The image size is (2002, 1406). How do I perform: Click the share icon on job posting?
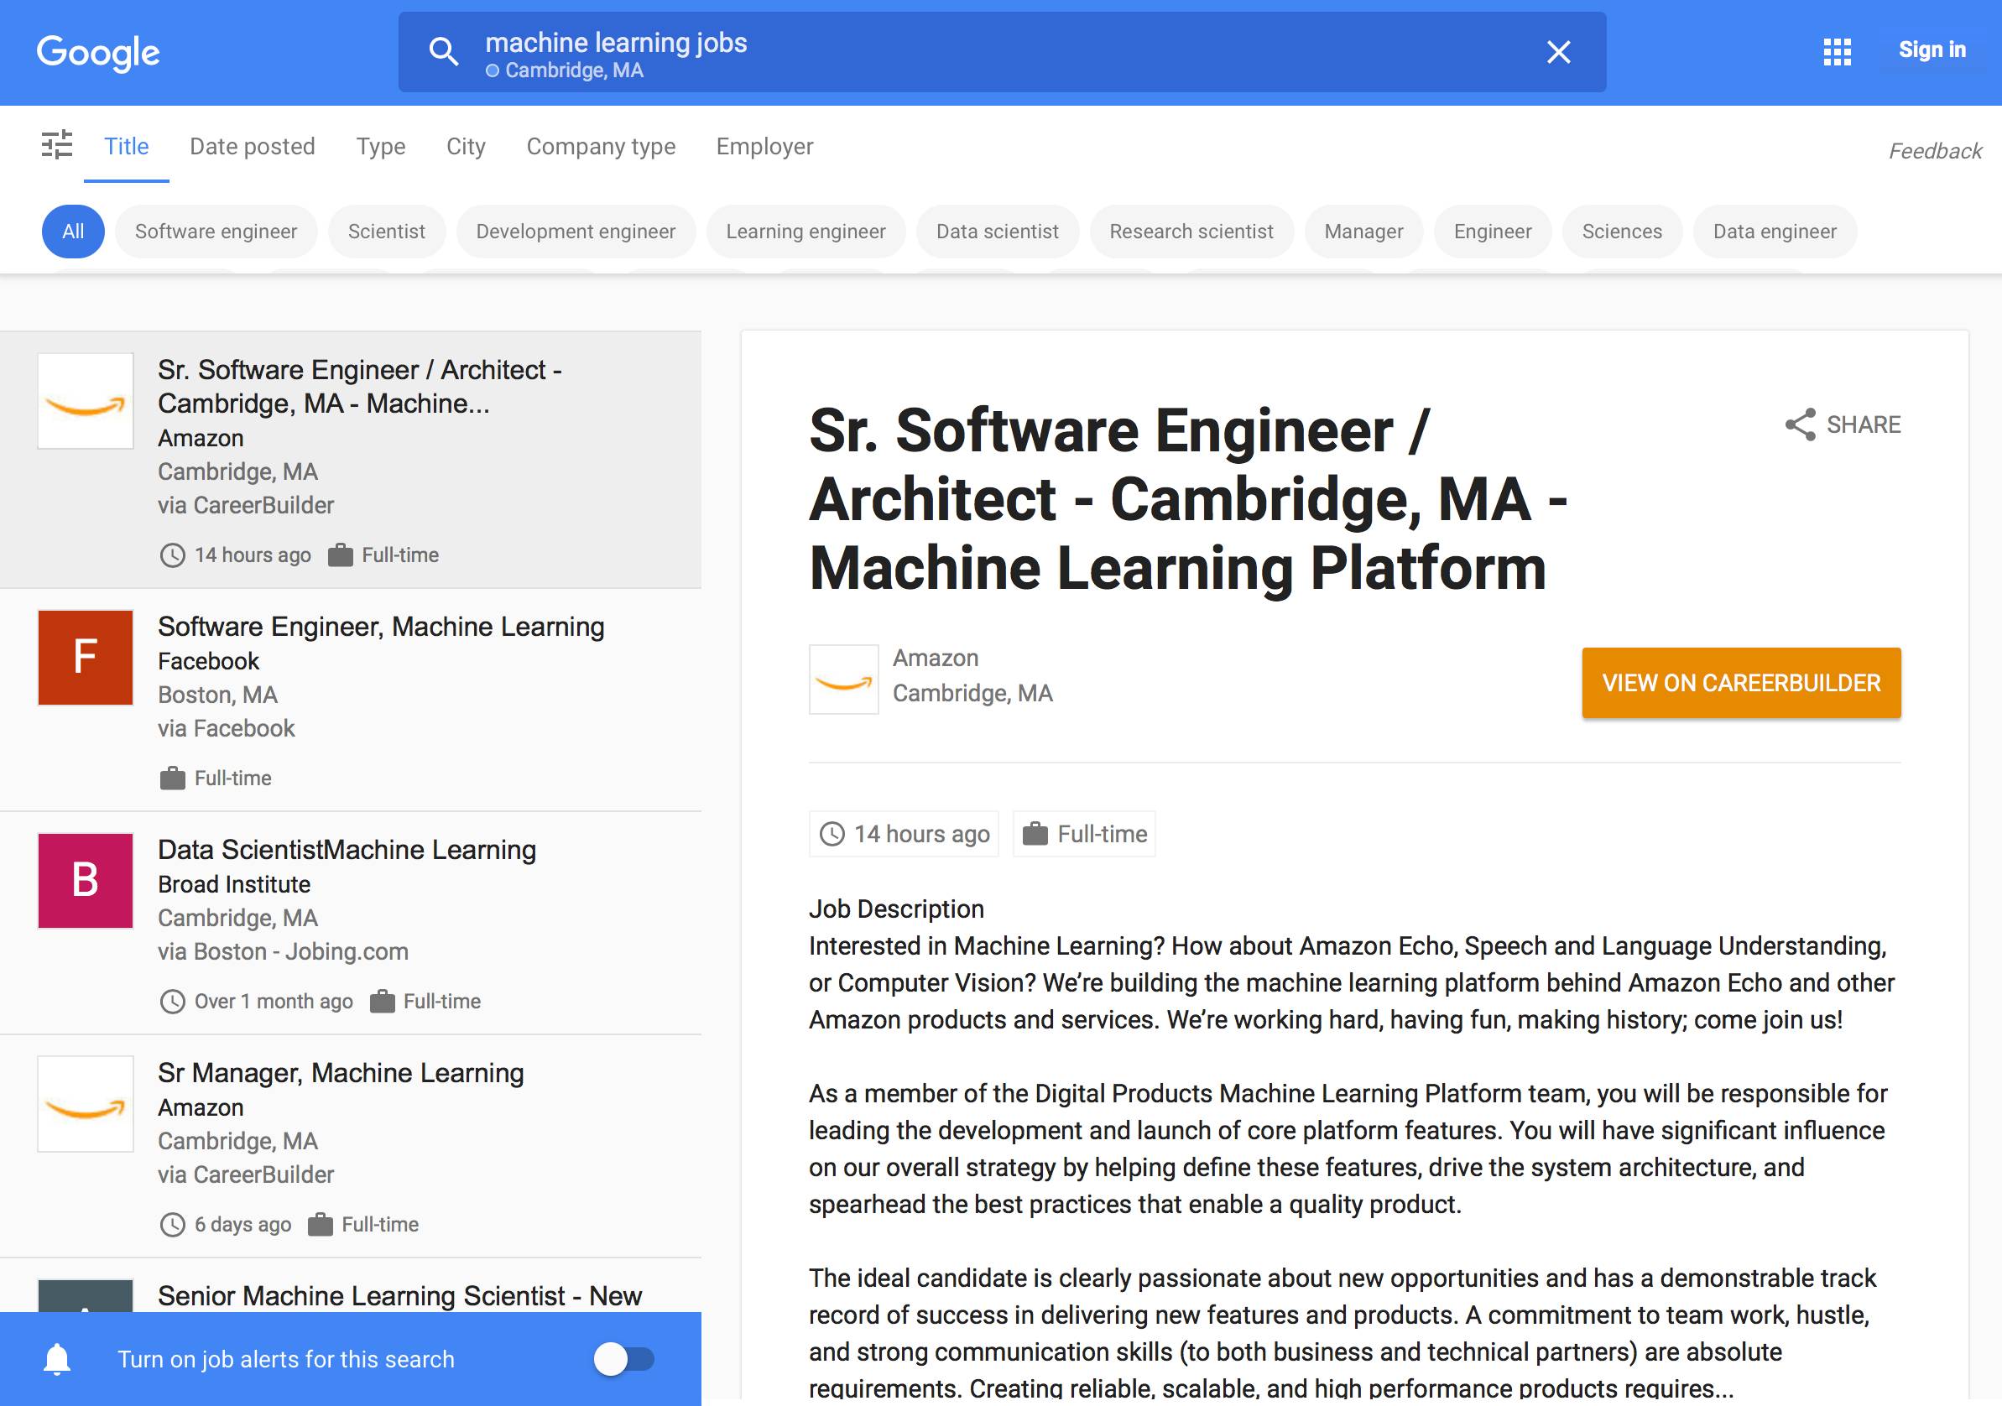click(x=1800, y=424)
